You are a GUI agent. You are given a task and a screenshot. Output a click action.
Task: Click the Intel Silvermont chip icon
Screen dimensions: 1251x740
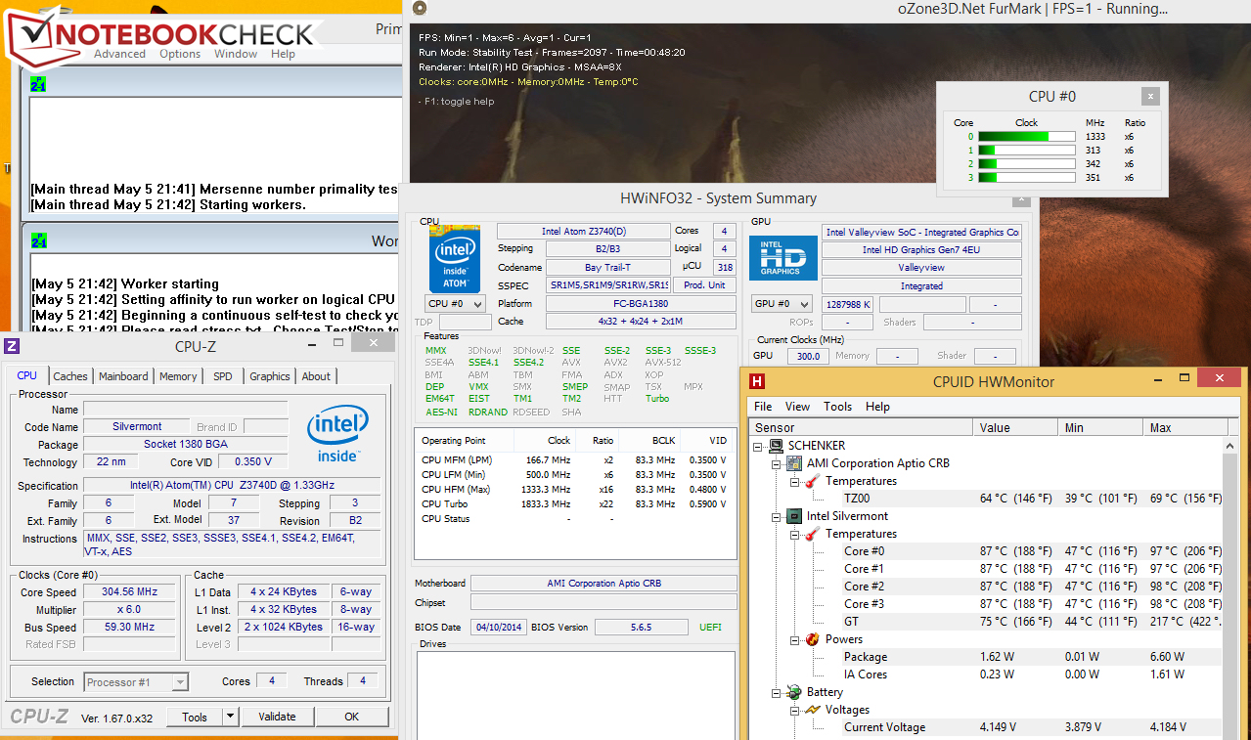pos(795,516)
